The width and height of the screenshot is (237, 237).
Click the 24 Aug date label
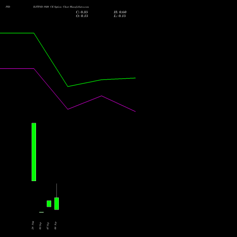(x=33, y=225)
